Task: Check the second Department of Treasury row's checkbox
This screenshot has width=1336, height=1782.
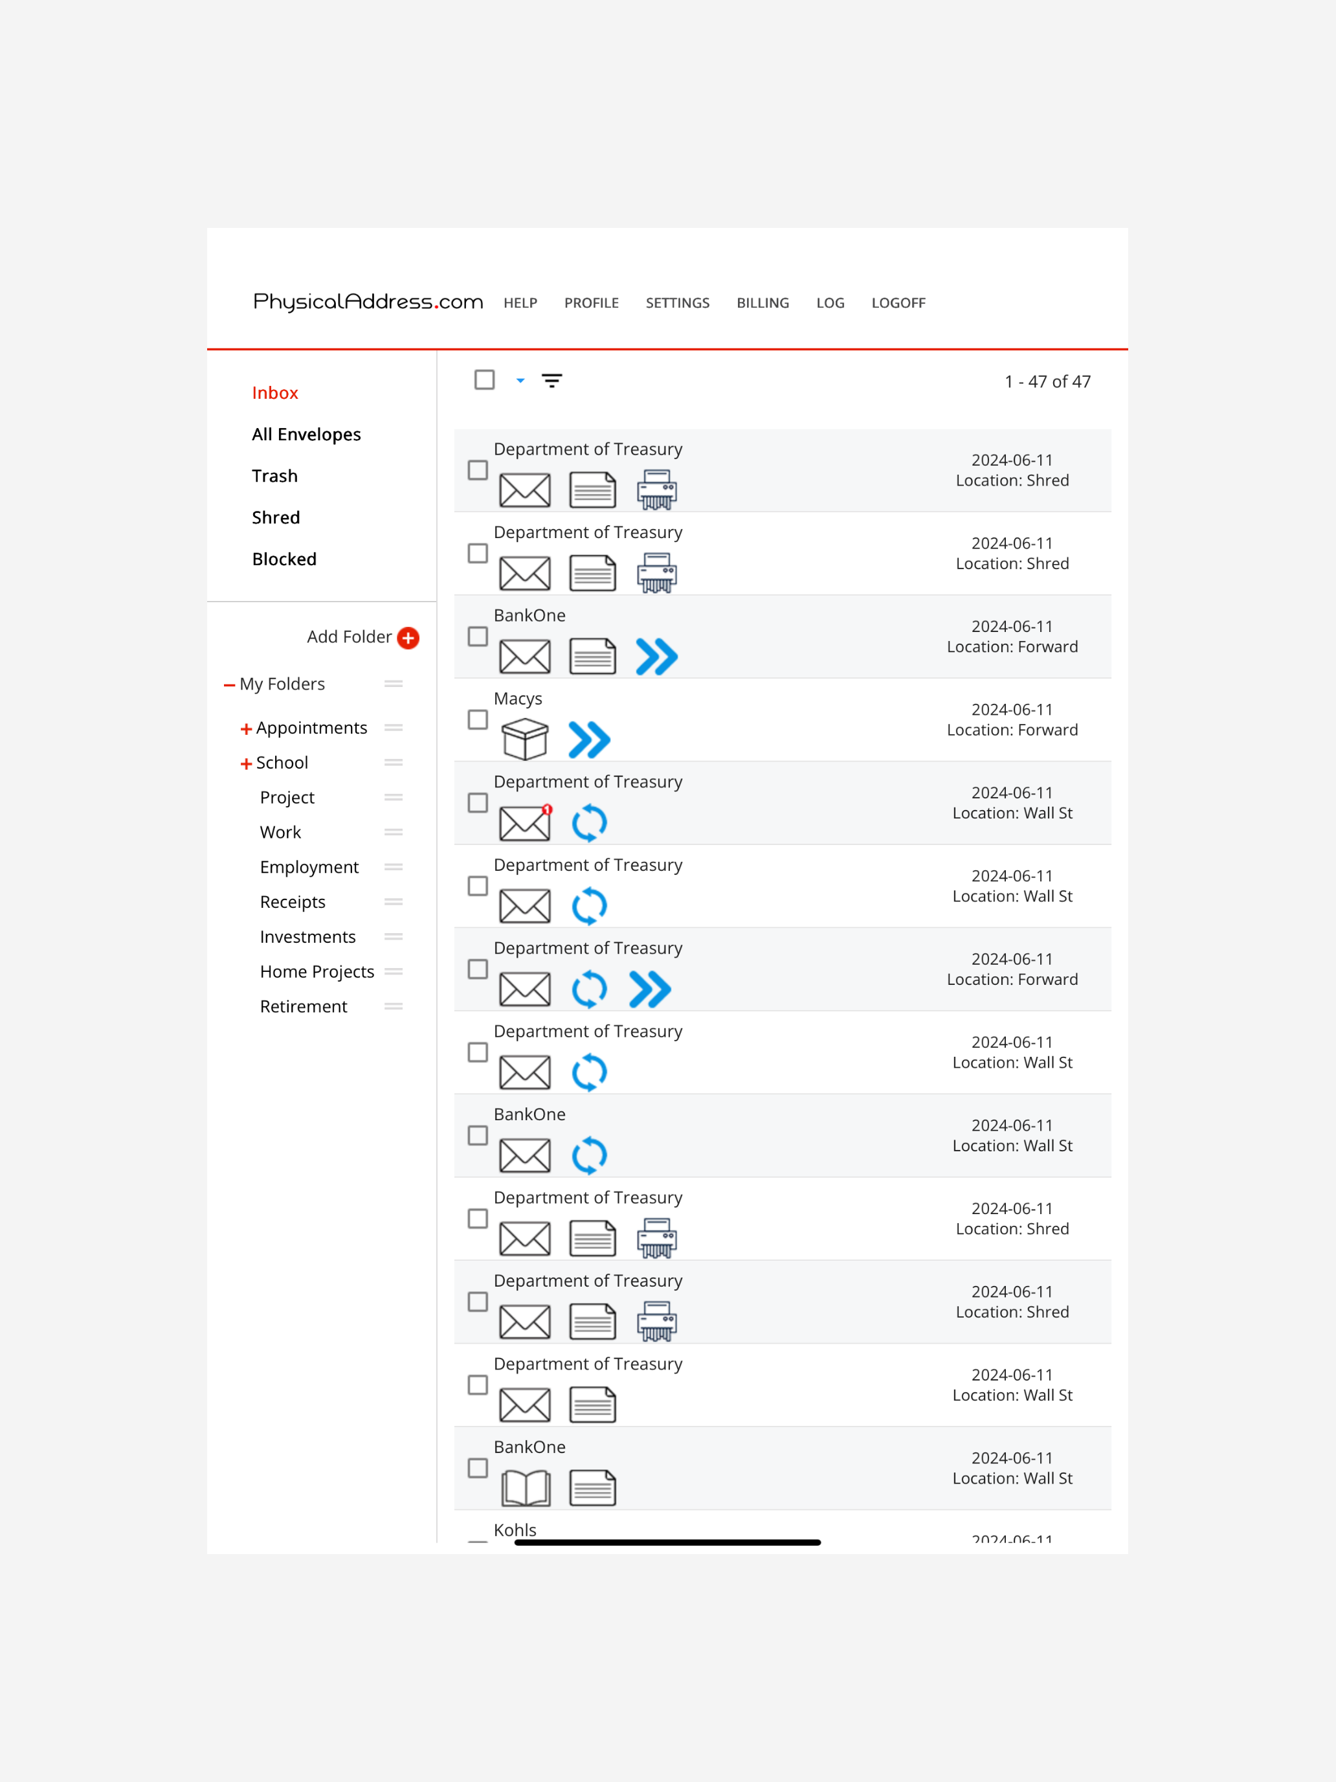Action: [478, 554]
